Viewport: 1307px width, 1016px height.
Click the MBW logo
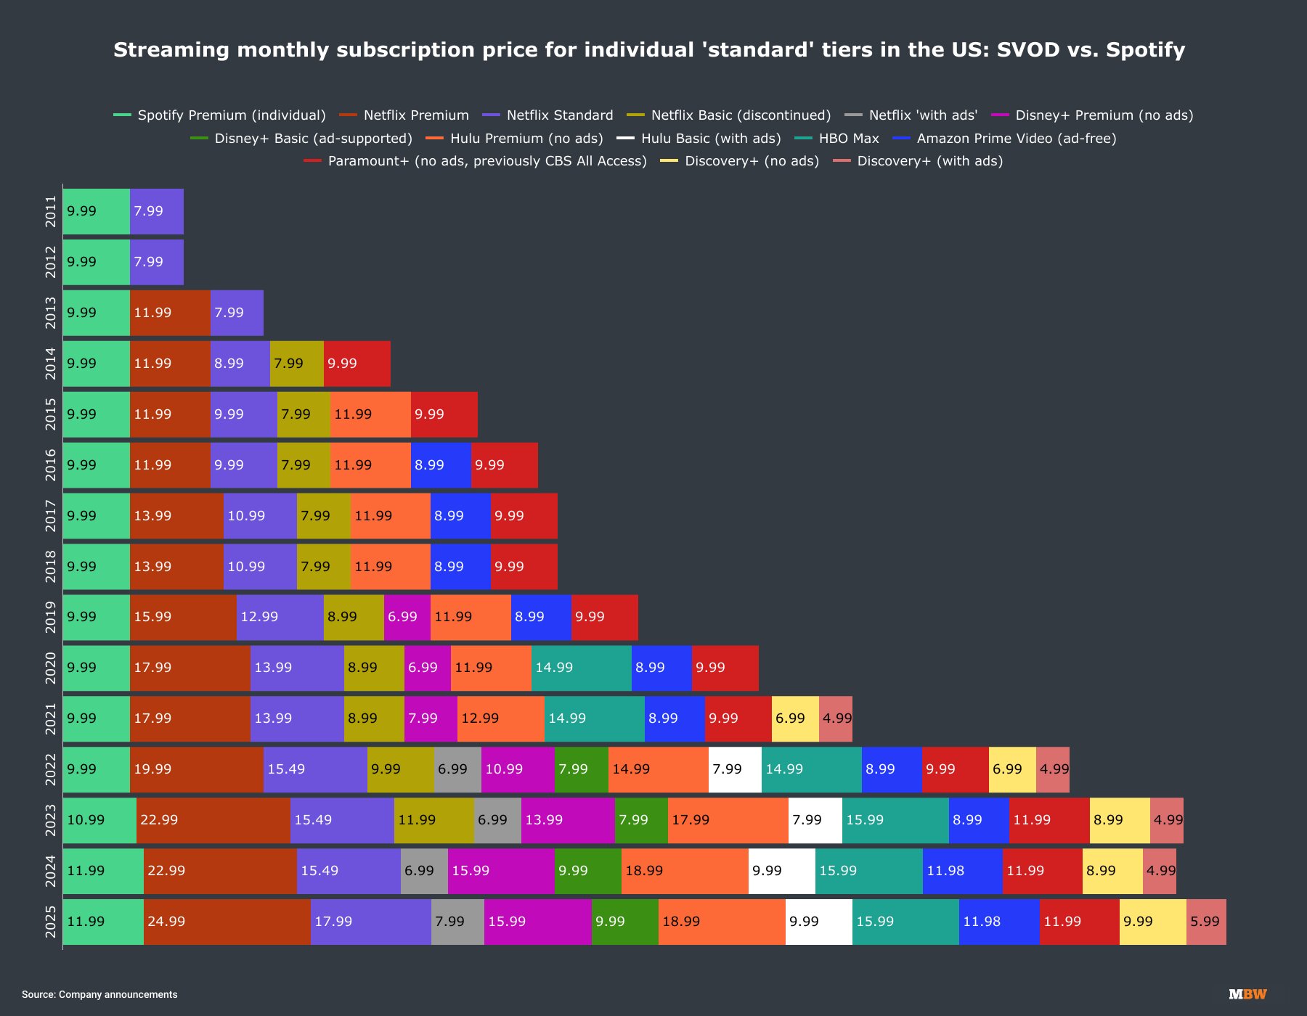point(1247,994)
